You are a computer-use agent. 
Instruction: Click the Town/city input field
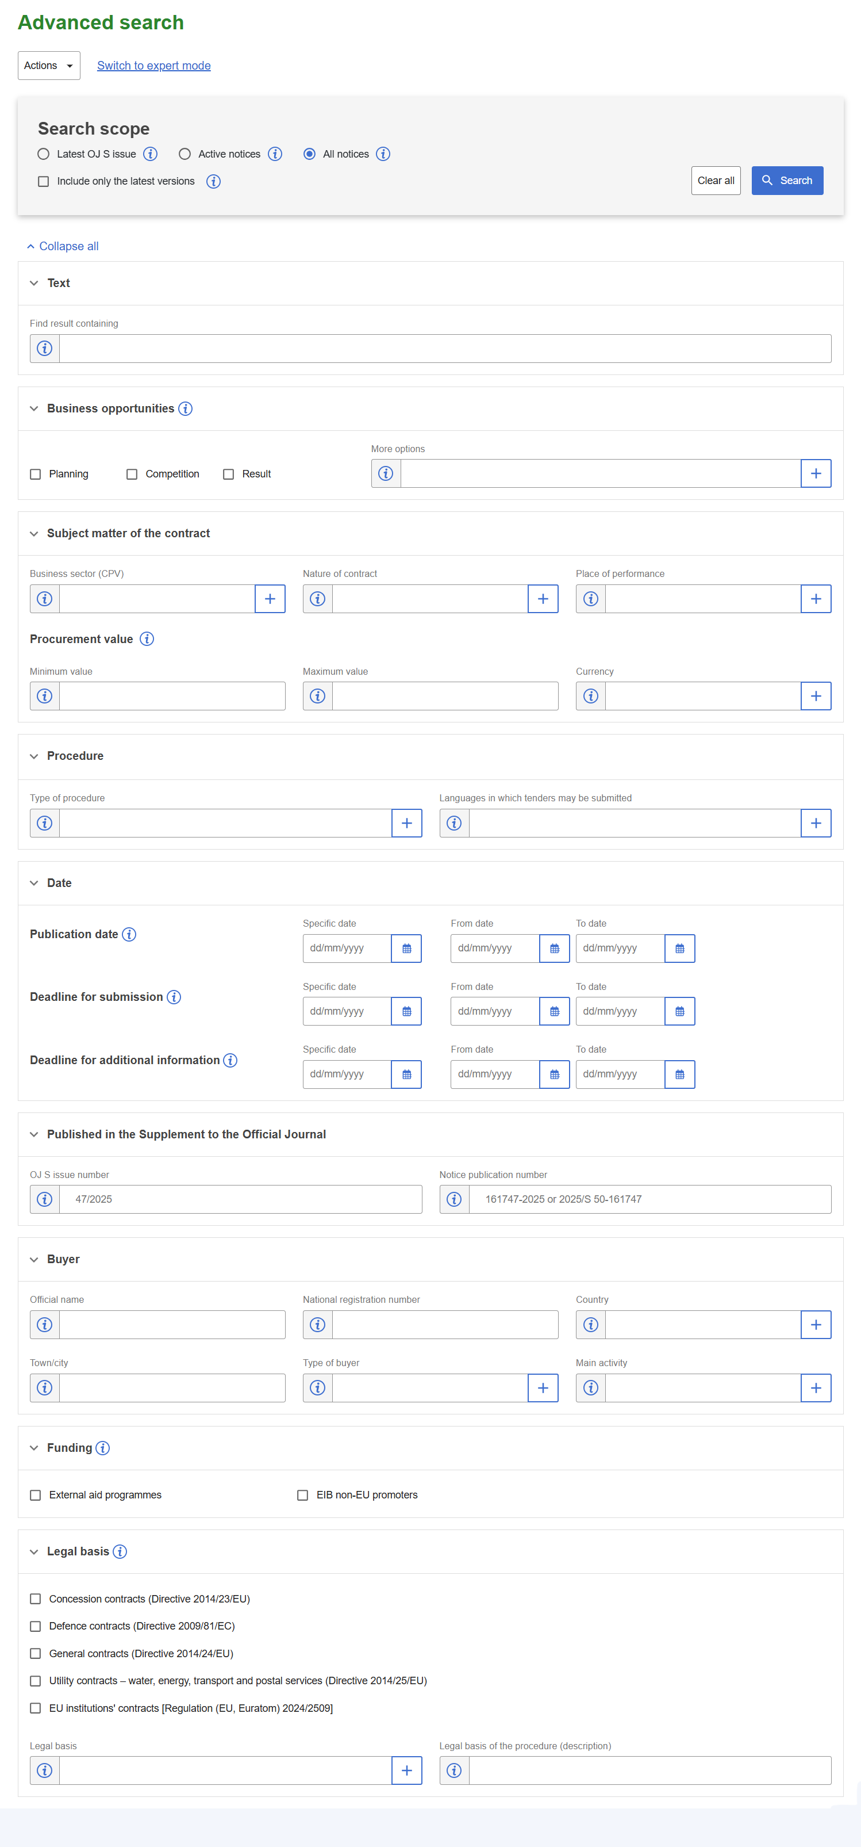coord(172,1388)
